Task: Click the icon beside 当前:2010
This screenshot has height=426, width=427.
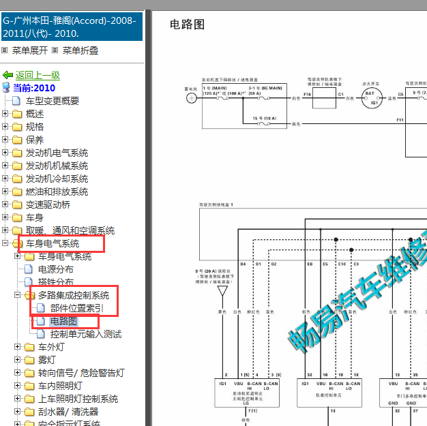Action: (6, 88)
